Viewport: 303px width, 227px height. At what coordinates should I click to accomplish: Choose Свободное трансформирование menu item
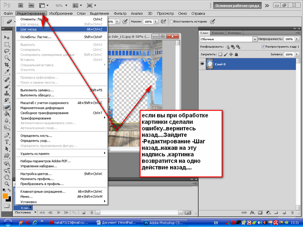61,113
